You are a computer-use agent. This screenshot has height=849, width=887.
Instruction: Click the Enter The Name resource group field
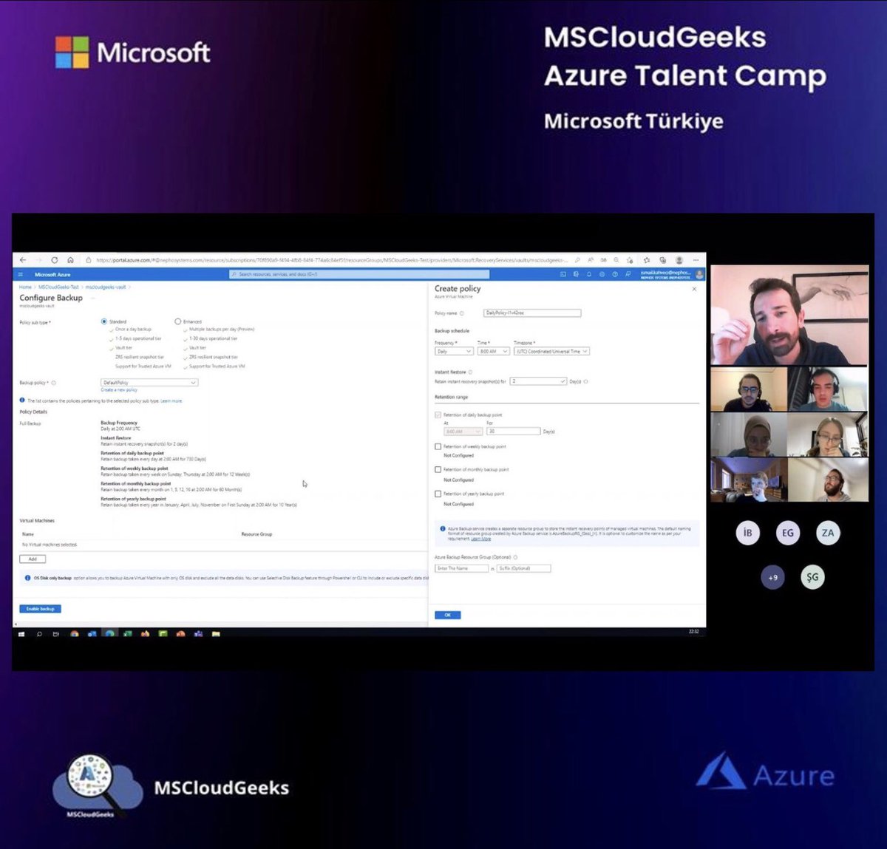461,568
